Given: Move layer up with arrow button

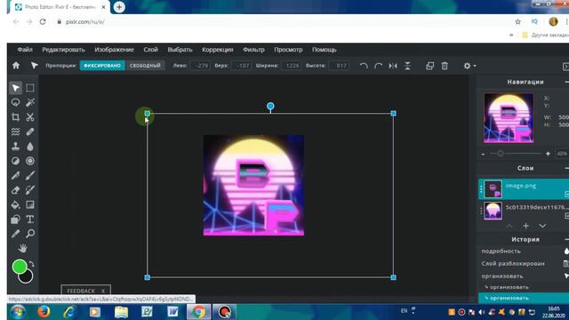Looking at the screenshot, I should [x=509, y=226].
